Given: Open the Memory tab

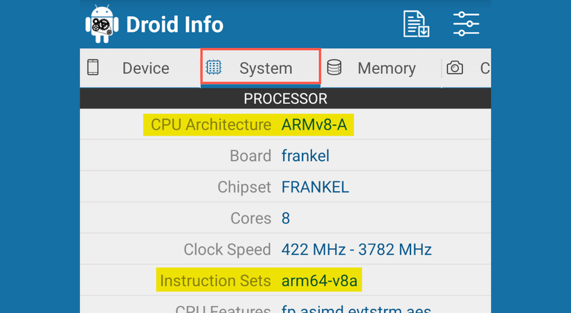Looking at the screenshot, I should [x=386, y=69].
